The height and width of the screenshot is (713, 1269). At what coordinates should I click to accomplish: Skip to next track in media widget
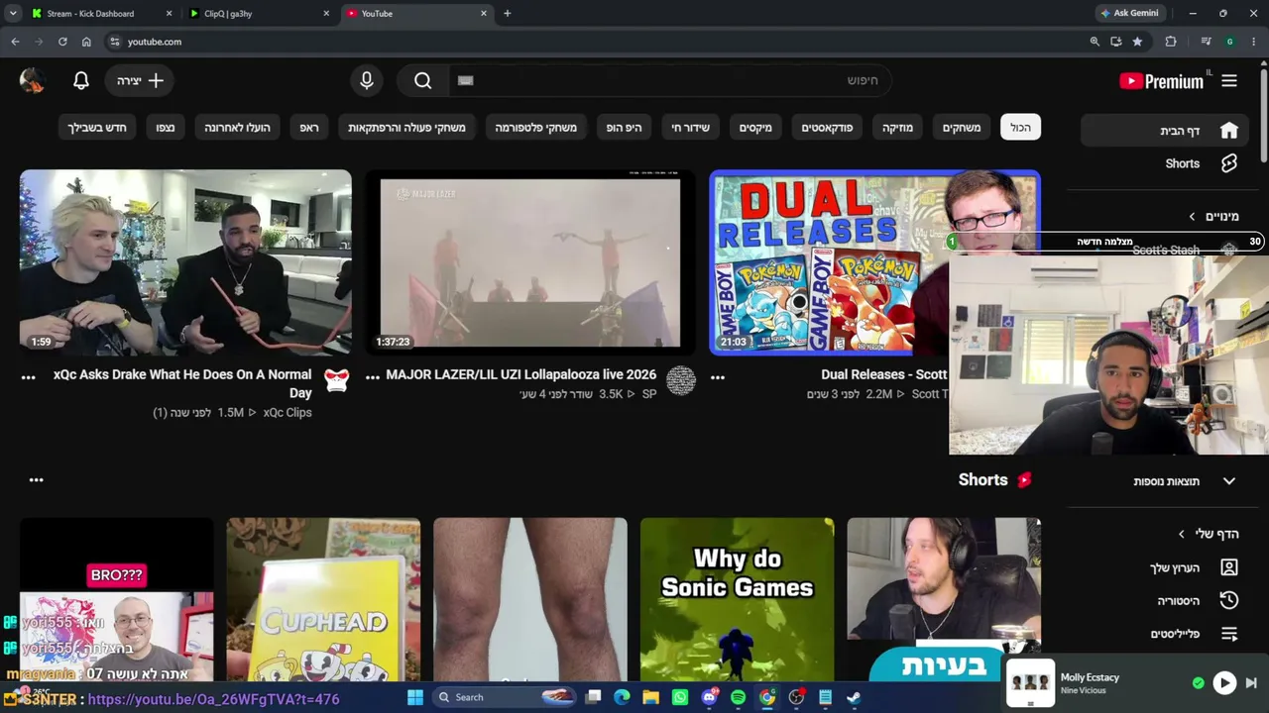pos(1251,683)
